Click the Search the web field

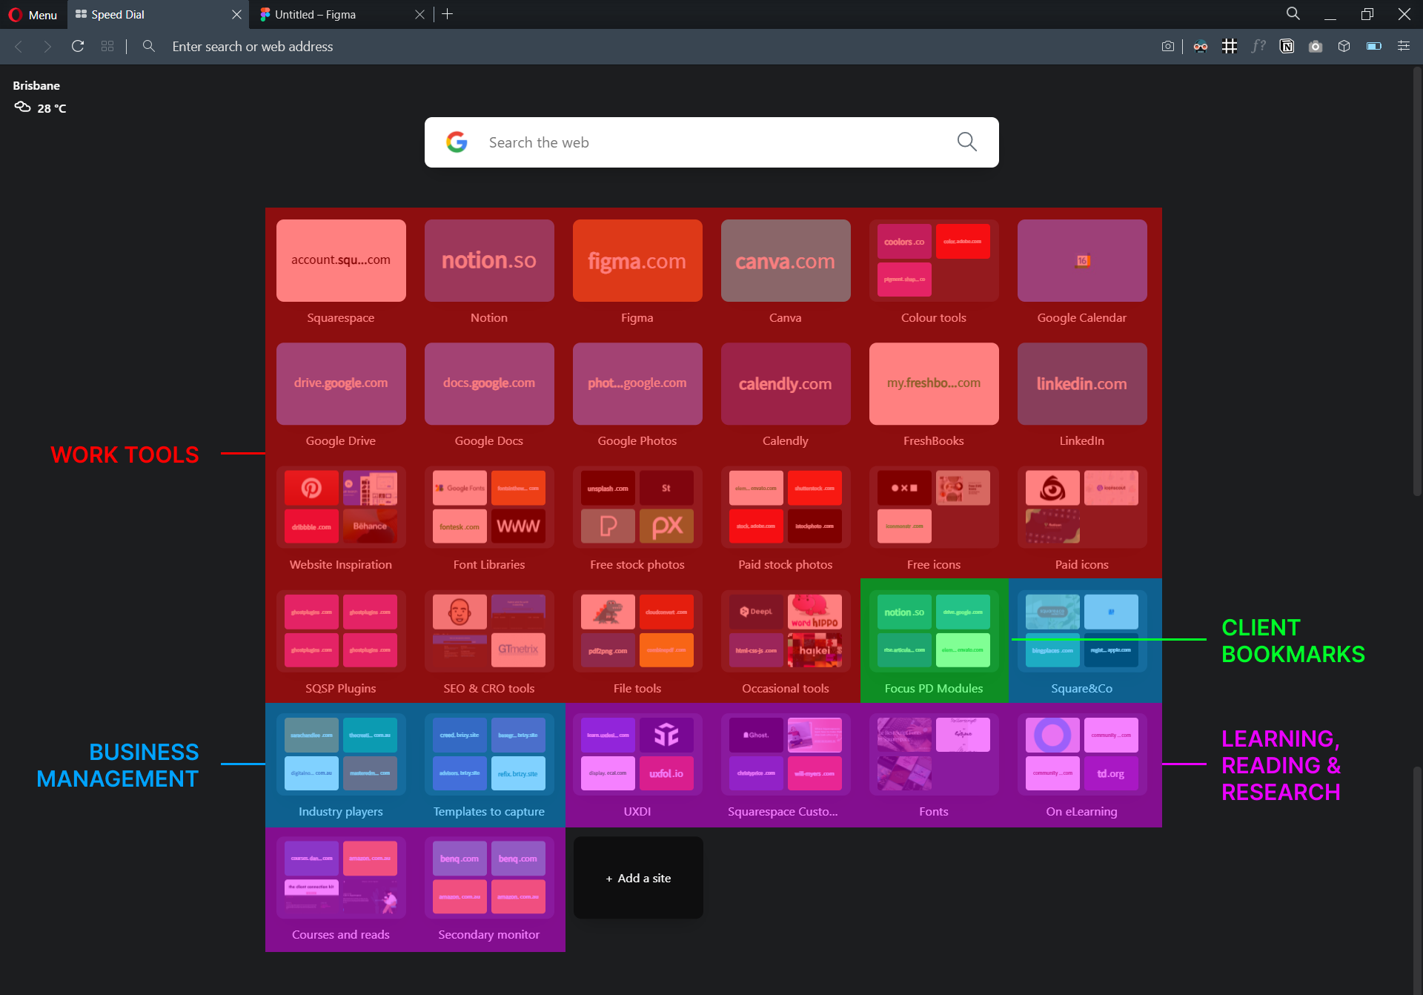click(x=711, y=142)
